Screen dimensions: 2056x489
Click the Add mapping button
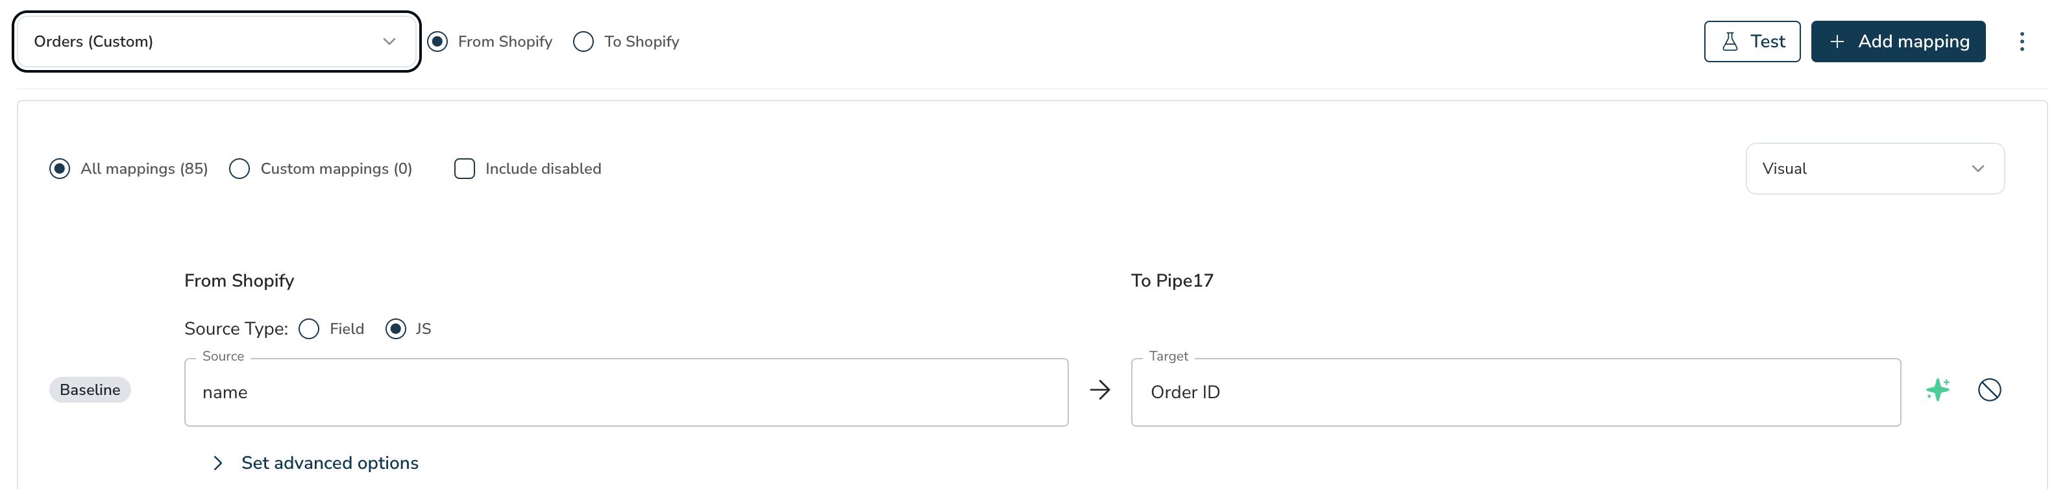[1898, 42]
